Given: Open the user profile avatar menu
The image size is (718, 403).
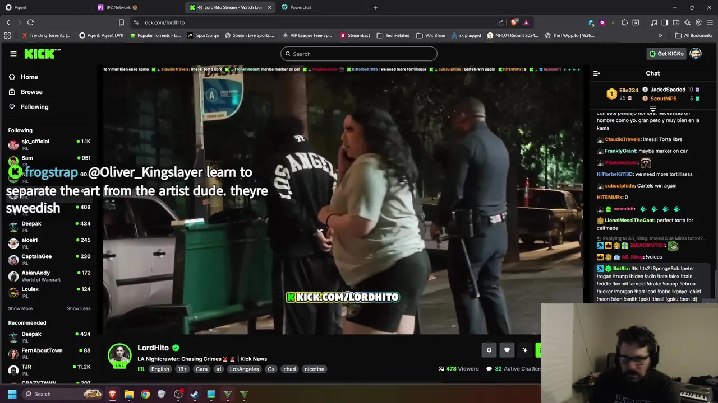Looking at the screenshot, I should (x=696, y=54).
